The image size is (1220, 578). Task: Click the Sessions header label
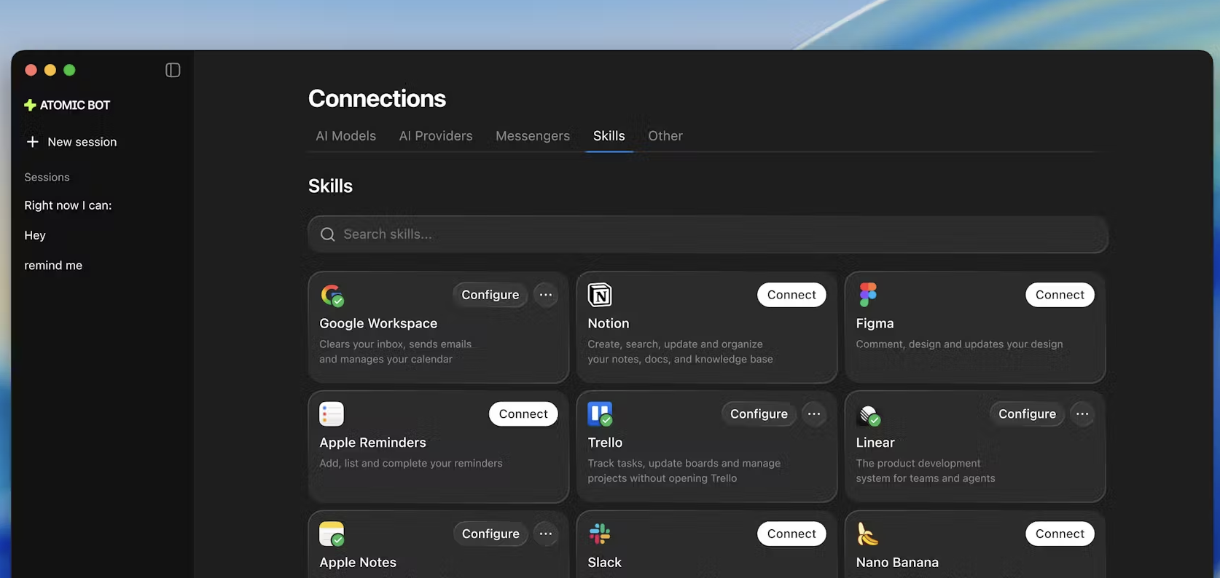point(47,177)
